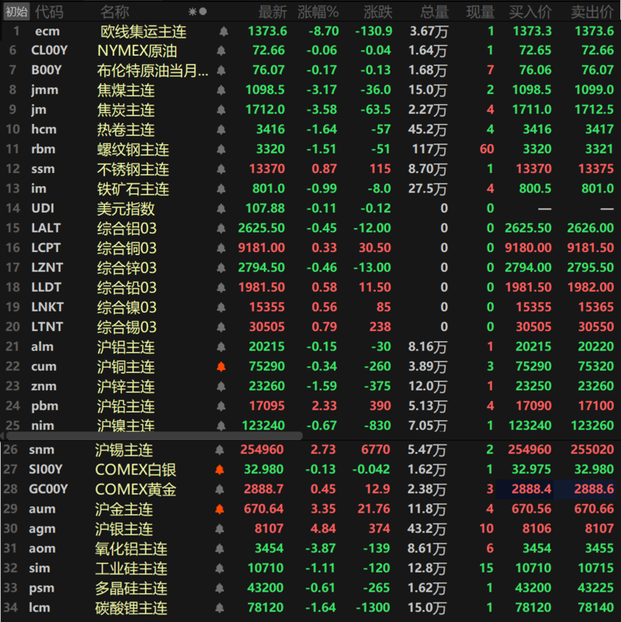Image resolution: width=621 pixels, height=622 pixels.
Task: Click the latest price 254960 of 沪锡主连
Action: click(x=262, y=450)
